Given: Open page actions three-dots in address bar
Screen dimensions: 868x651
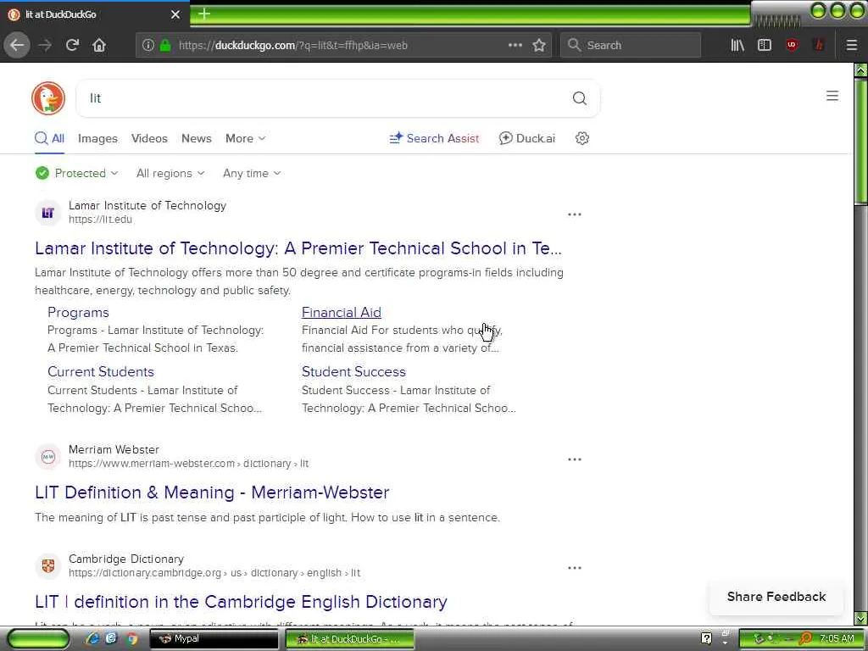Looking at the screenshot, I should pyautogui.click(x=515, y=46).
